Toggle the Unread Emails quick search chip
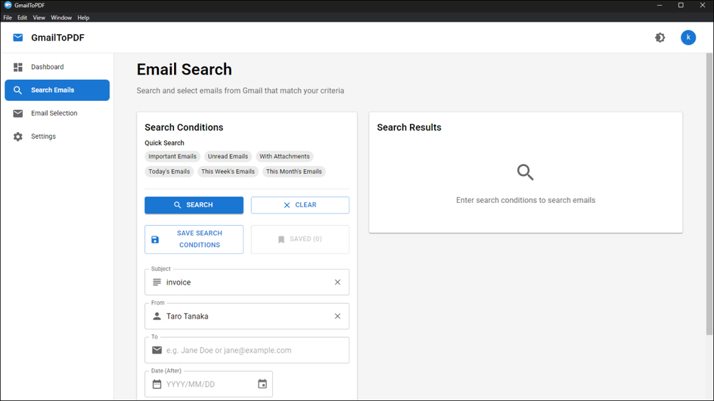This screenshot has width=714, height=401. (228, 157)
